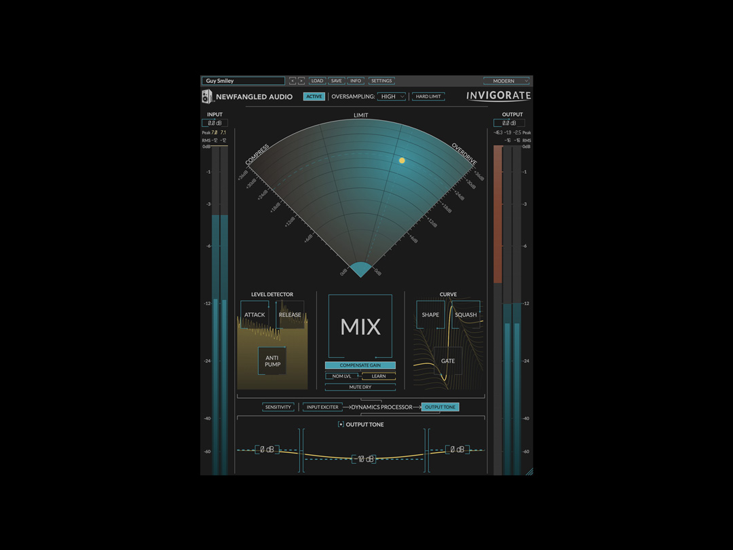Toggle the Mute Dry button
733x550 pixels.
(x=360, y=387)
